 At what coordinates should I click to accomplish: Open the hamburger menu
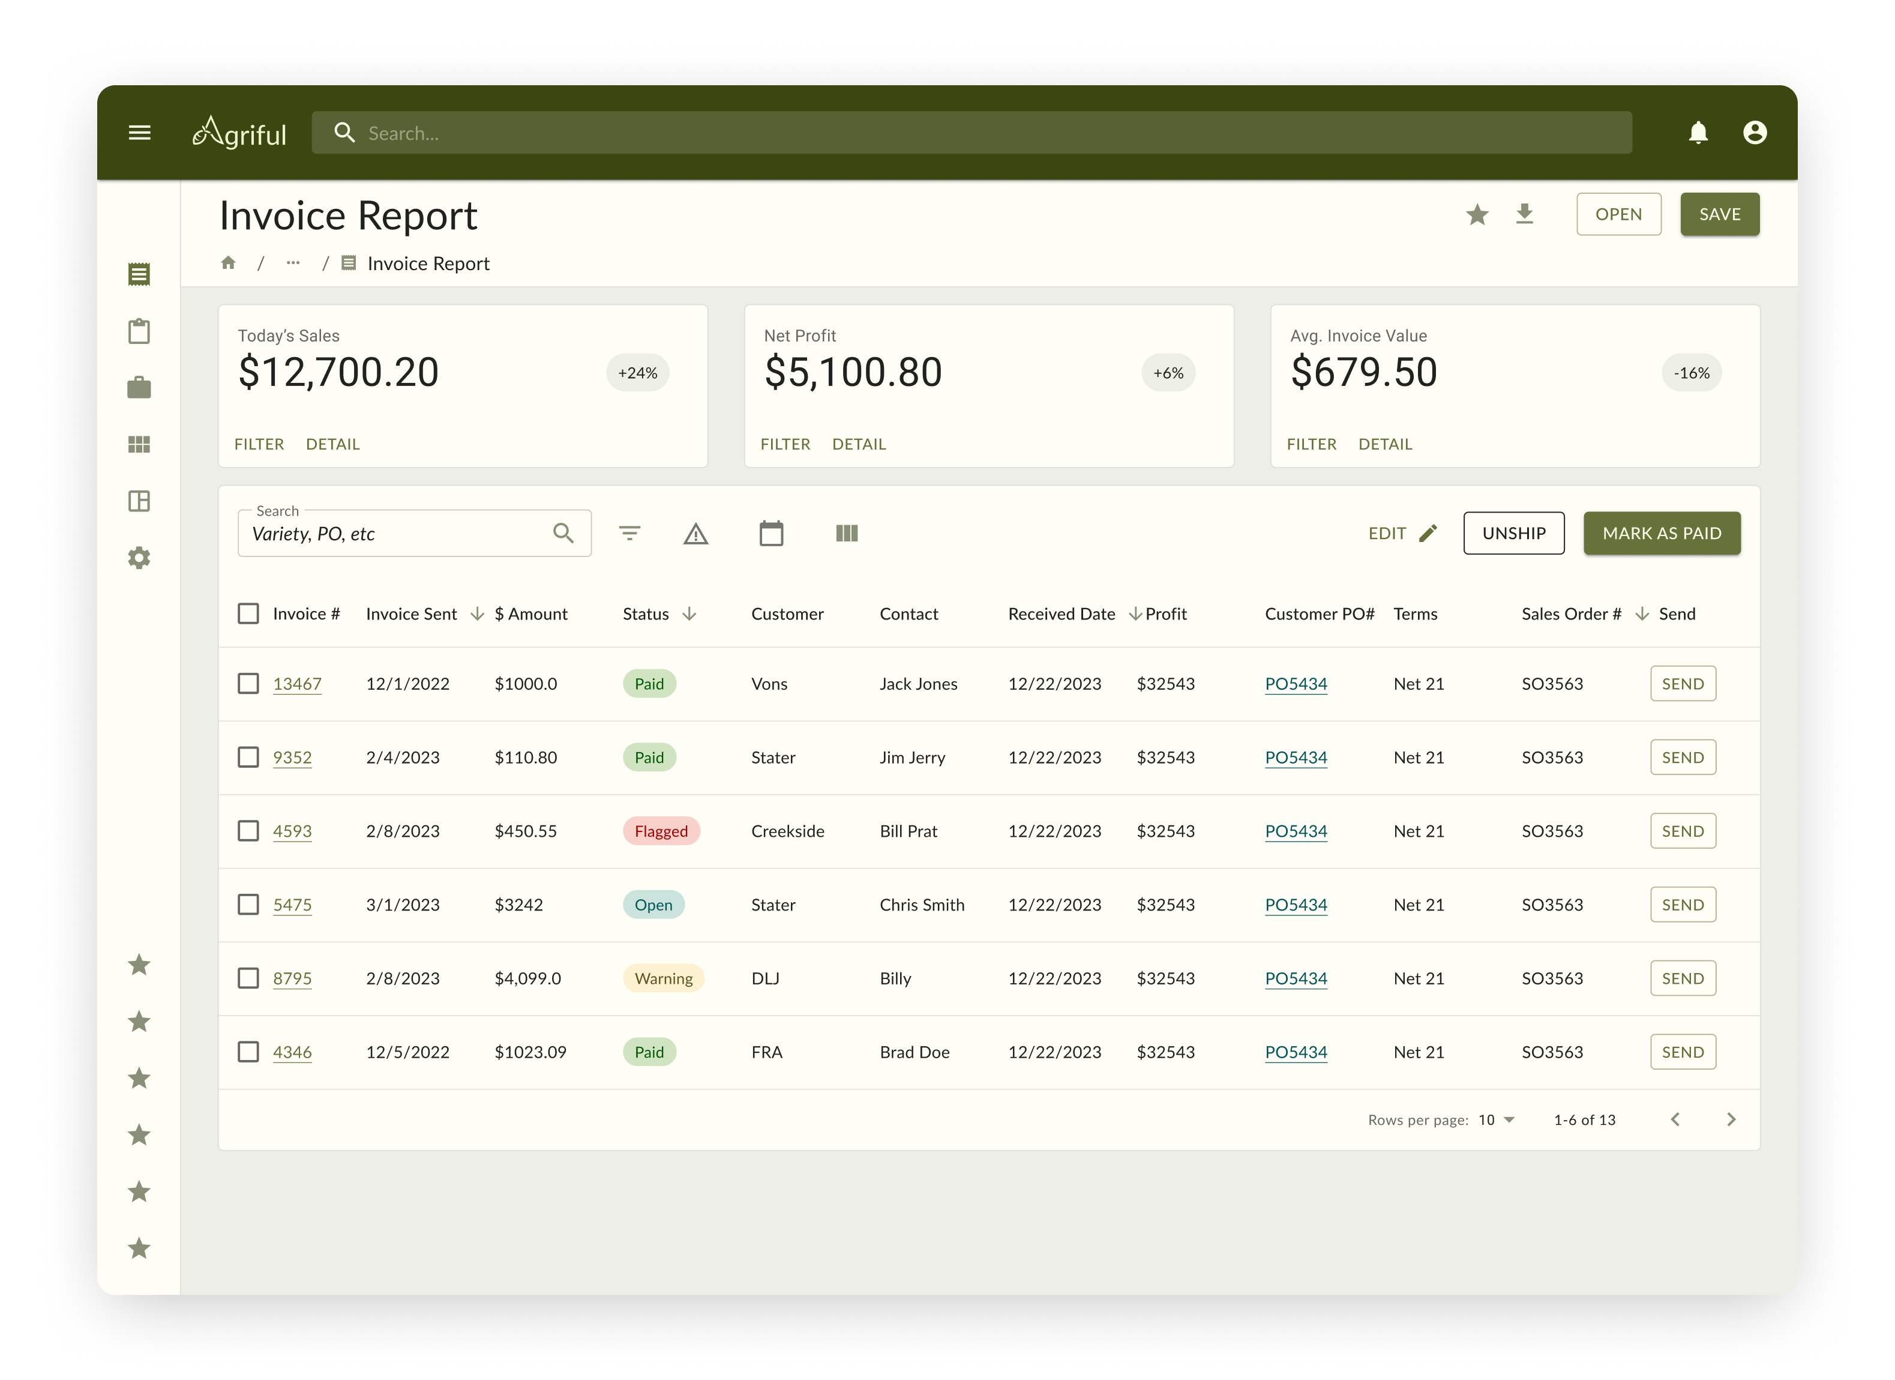pyautogui.click(x=140, y=132)
